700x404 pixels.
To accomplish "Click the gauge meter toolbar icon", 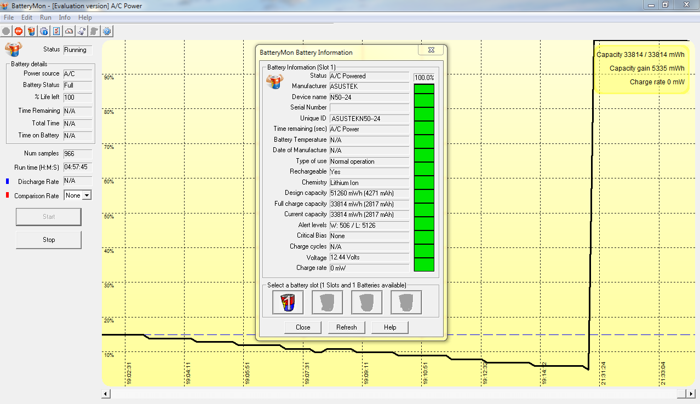I will pyautogui.click(x=69, y=31).
